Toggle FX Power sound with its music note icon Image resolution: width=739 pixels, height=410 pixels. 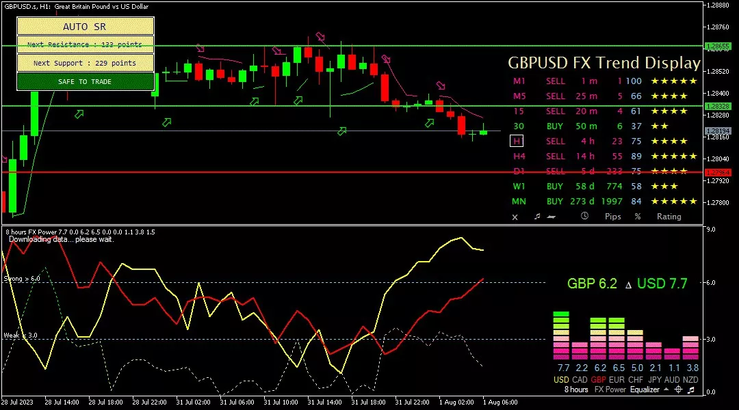[691, 389]
